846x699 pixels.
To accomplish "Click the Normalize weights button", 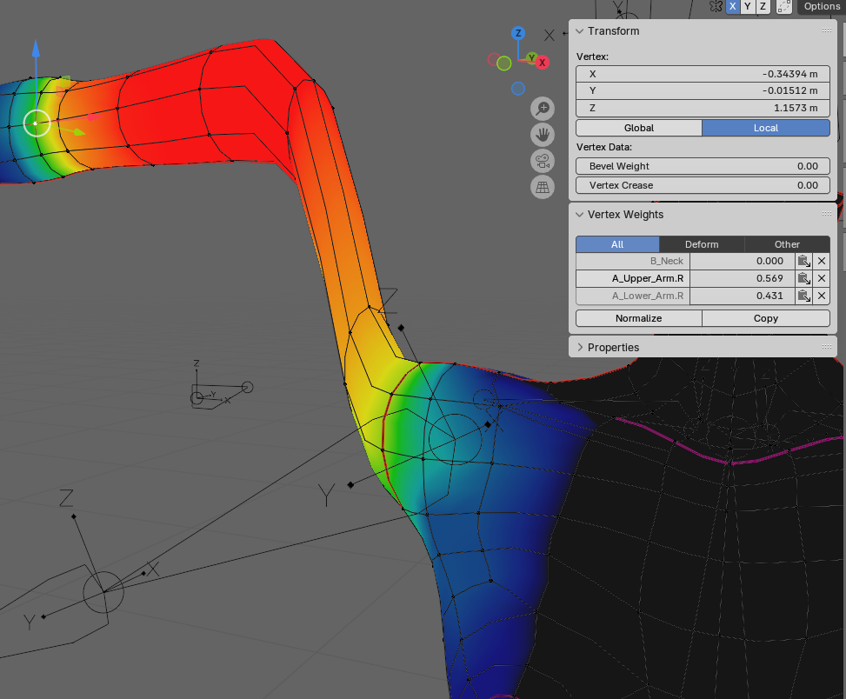I will [639, 318].
